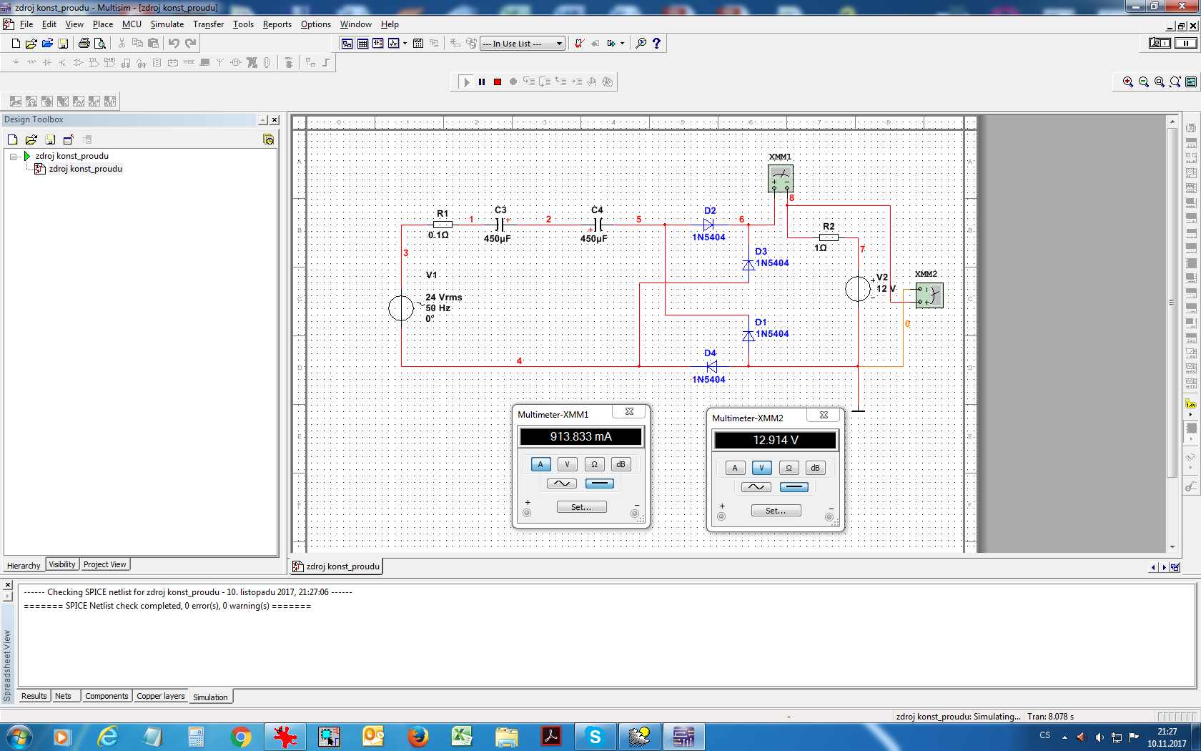Open the Transfer menu
This screenshot has width=1201, height=751.
pos(208,24)
